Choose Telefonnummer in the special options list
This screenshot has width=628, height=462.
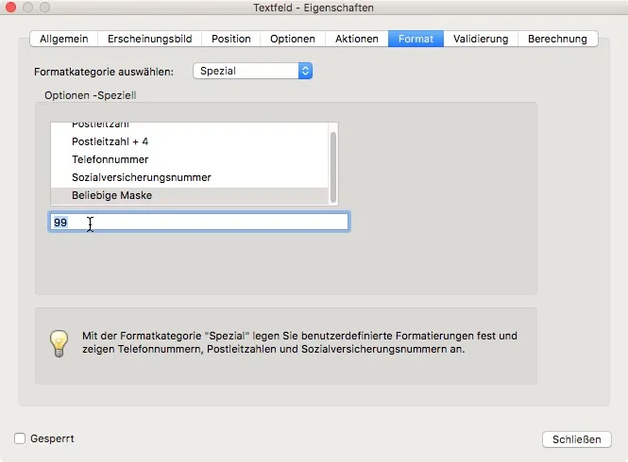tap(189, 159)
